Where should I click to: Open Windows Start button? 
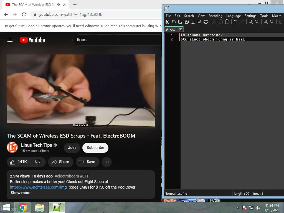point(7,207)
